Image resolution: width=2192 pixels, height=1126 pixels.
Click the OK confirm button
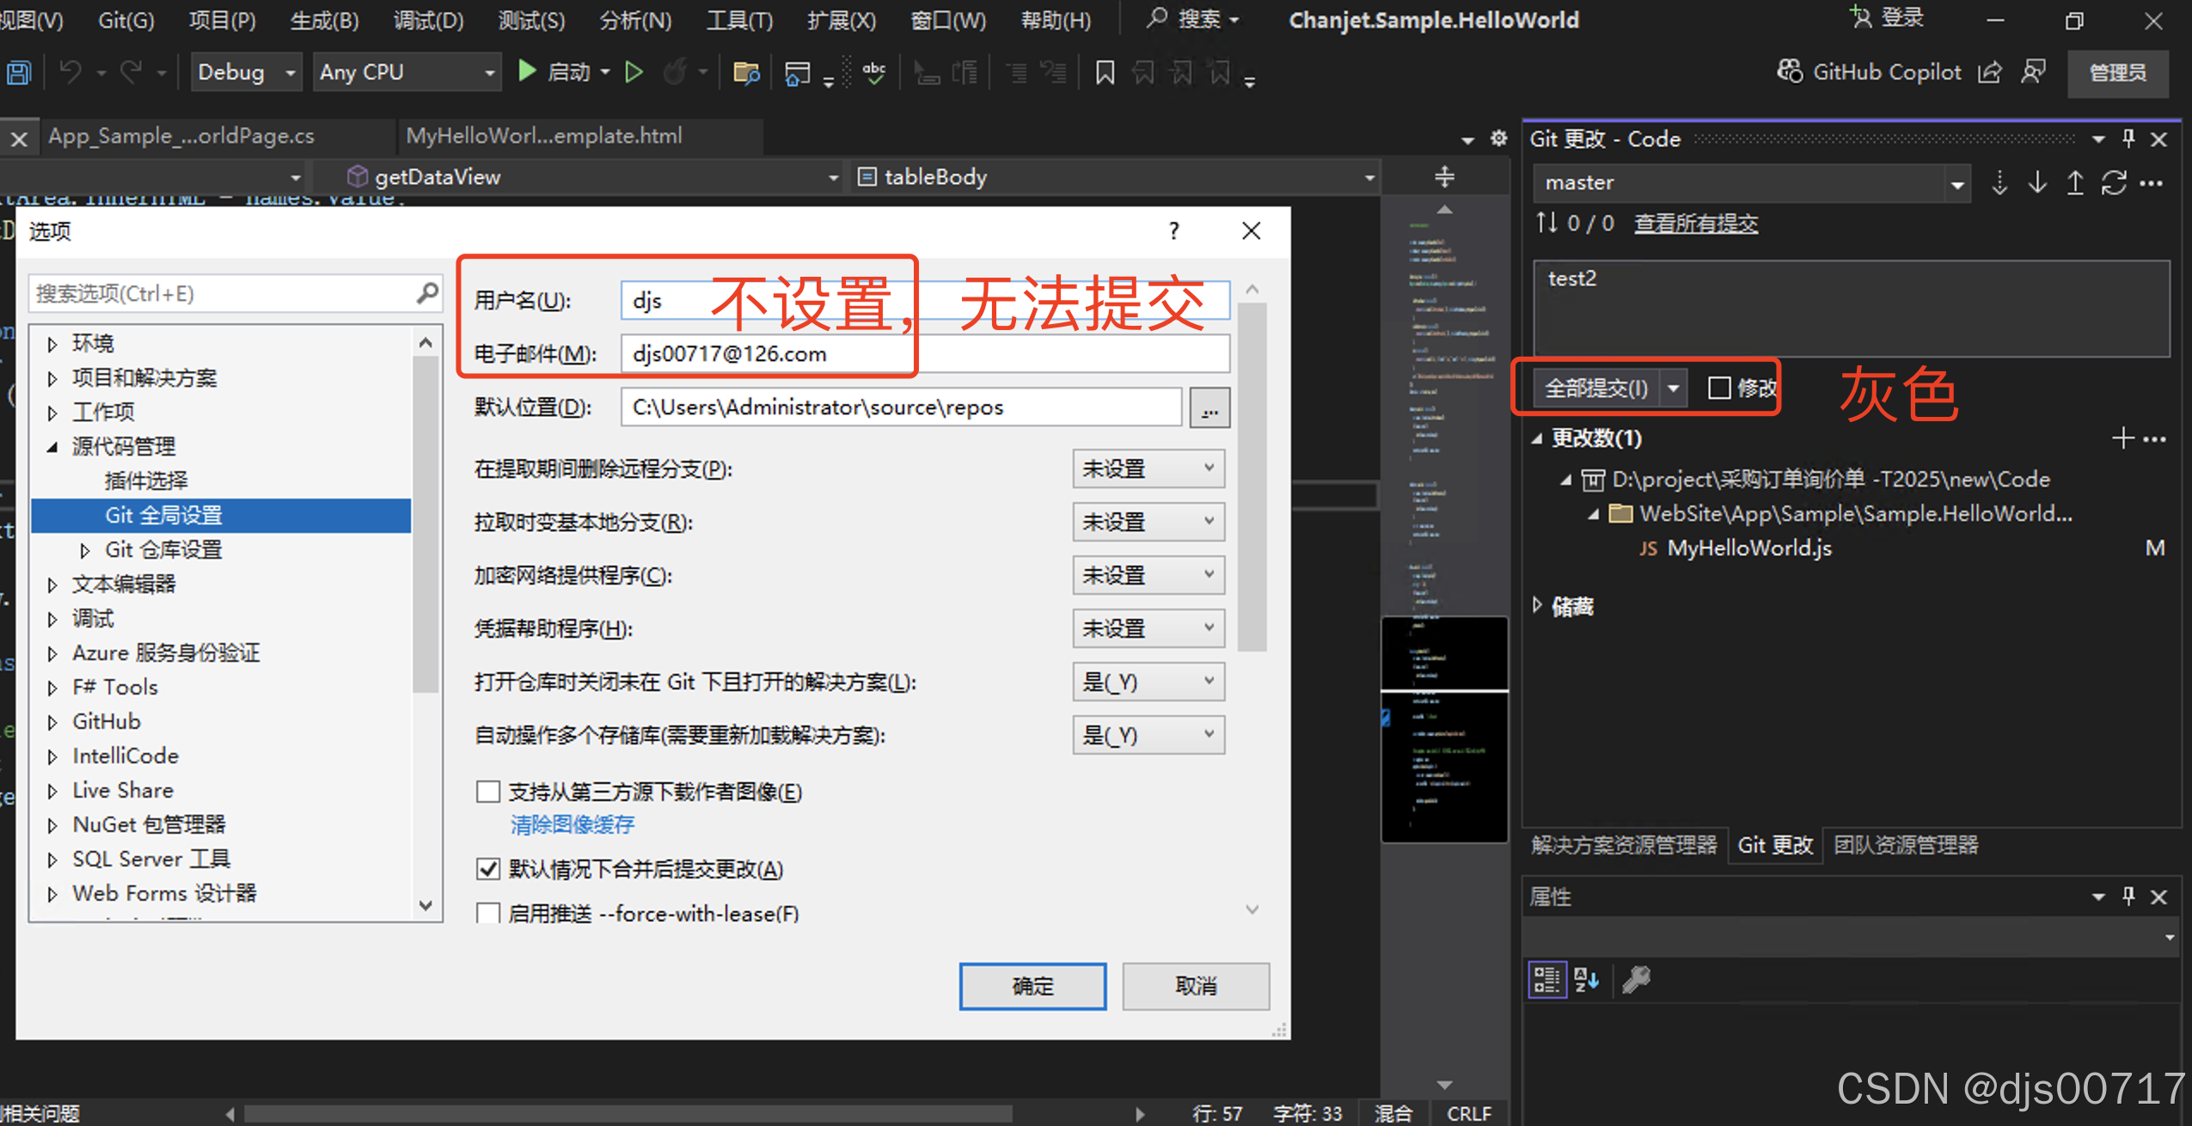point(1032,986)
